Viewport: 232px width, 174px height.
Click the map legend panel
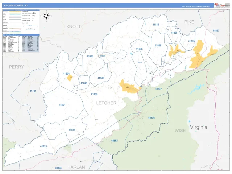pyautogui.click(x=21, y=22)
